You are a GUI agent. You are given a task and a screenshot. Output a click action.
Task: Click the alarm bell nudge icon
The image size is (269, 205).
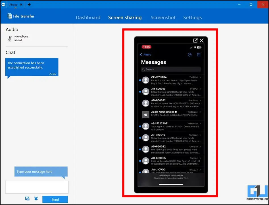pyautogui.click(x=36, y=198)
